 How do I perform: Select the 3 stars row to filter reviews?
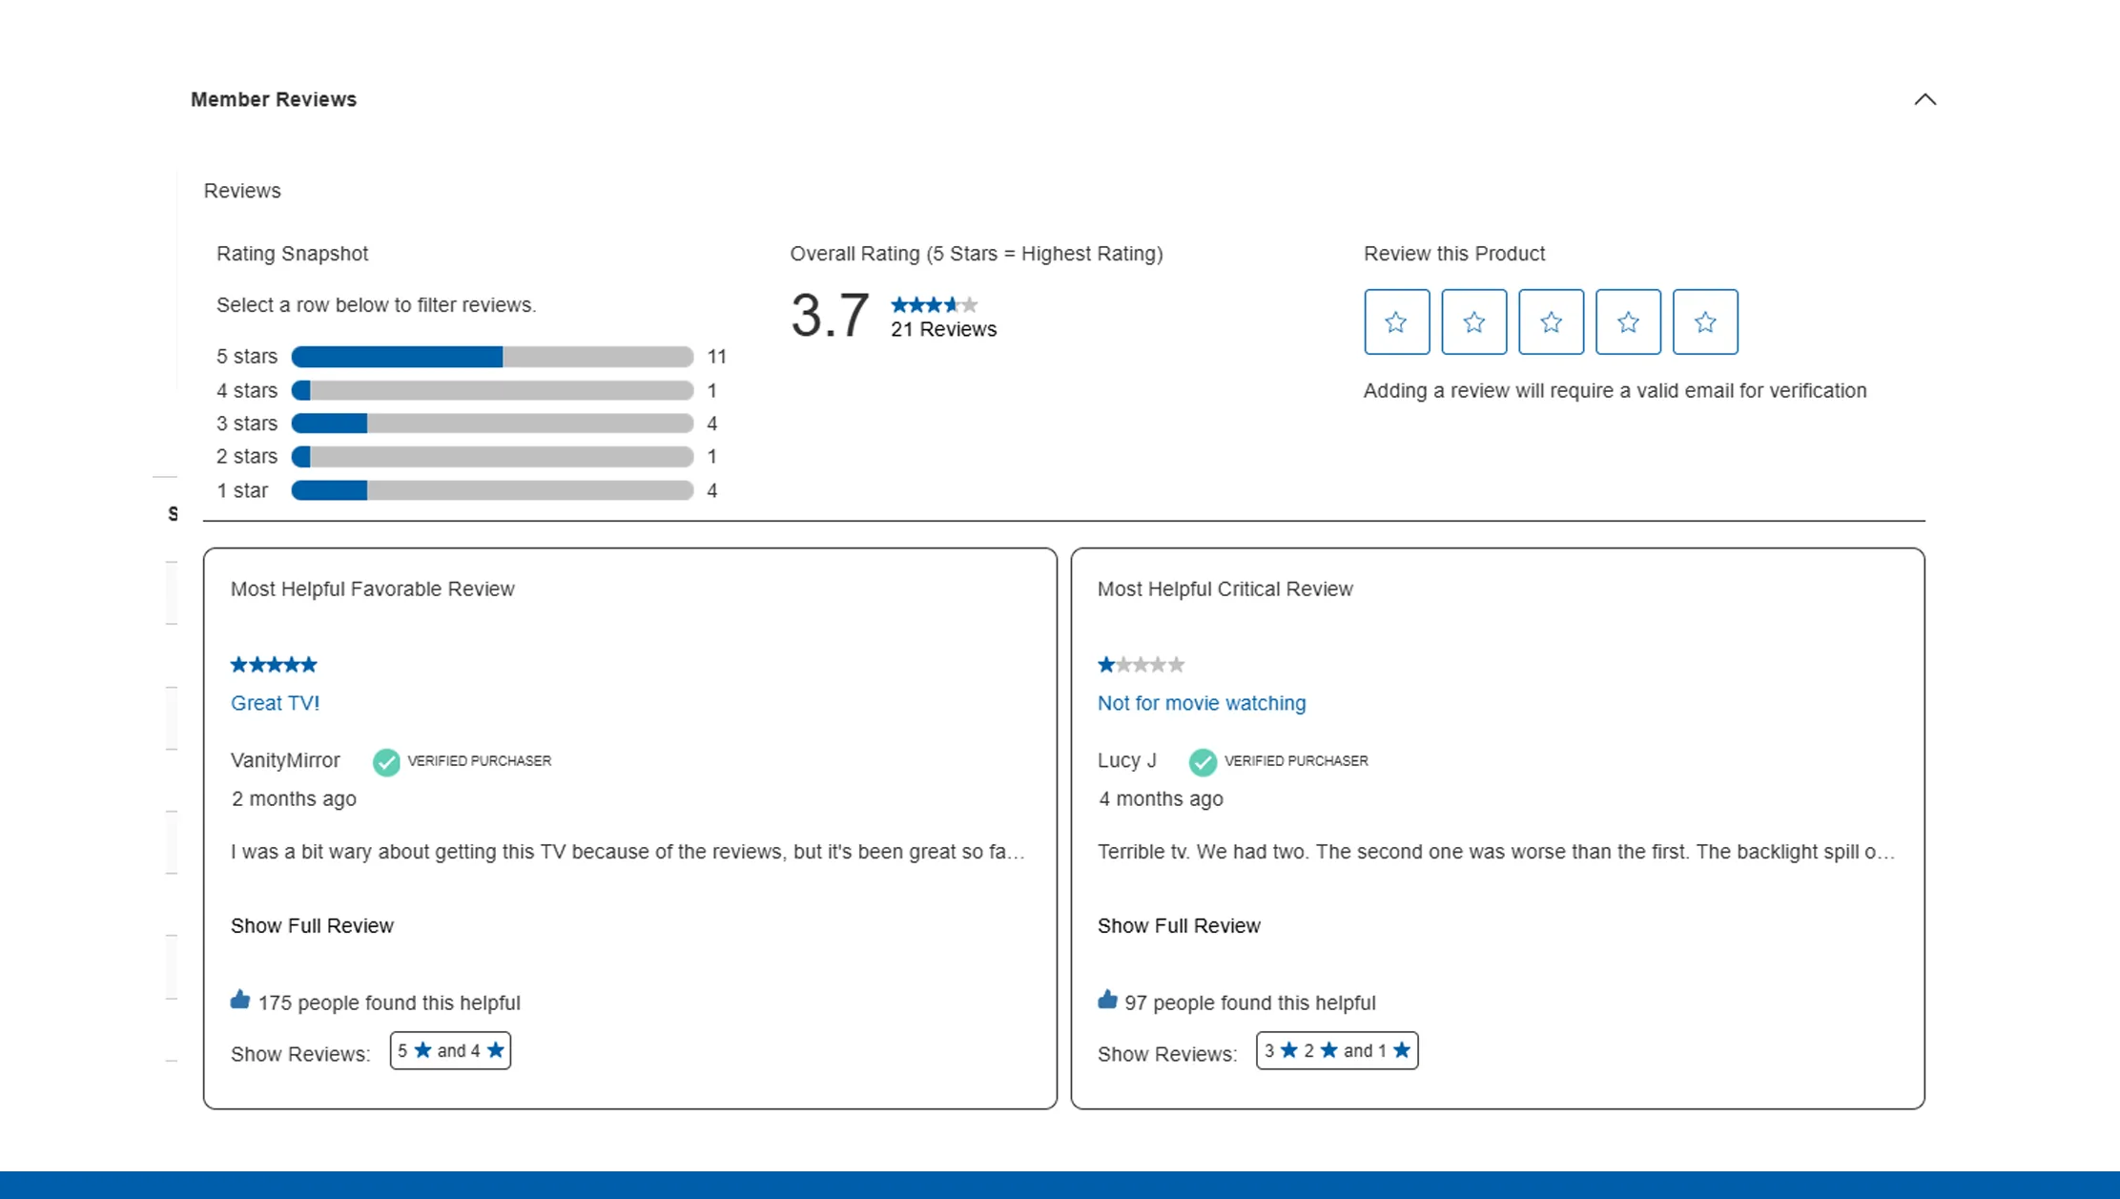pos(491,423)
